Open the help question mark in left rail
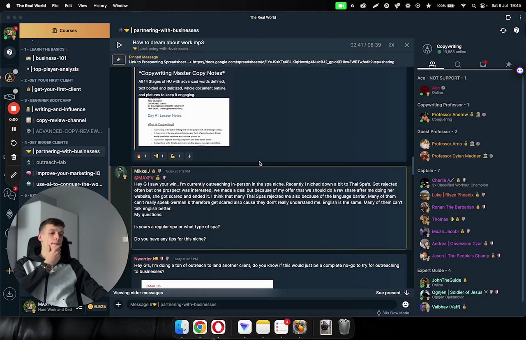This screenshot has height=340, width=526. pos(9,53)
